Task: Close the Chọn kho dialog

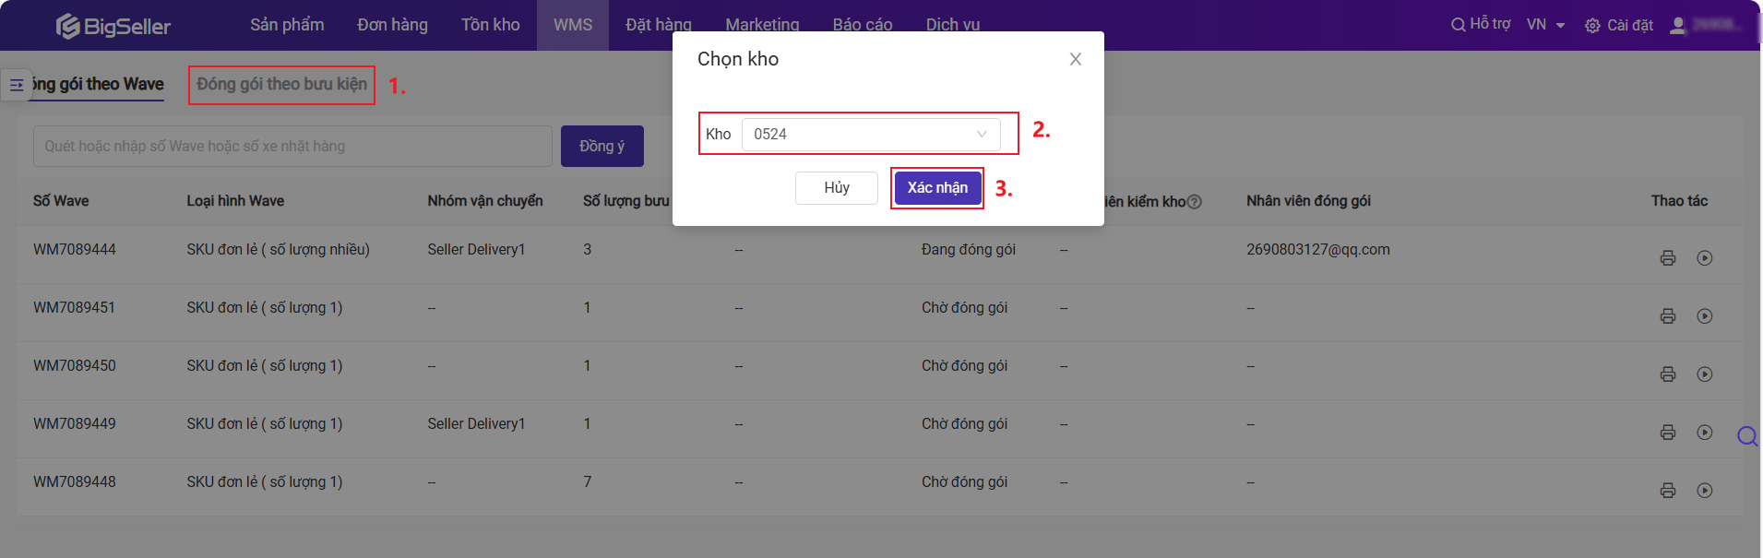Action: click(x=1075, y=59)
